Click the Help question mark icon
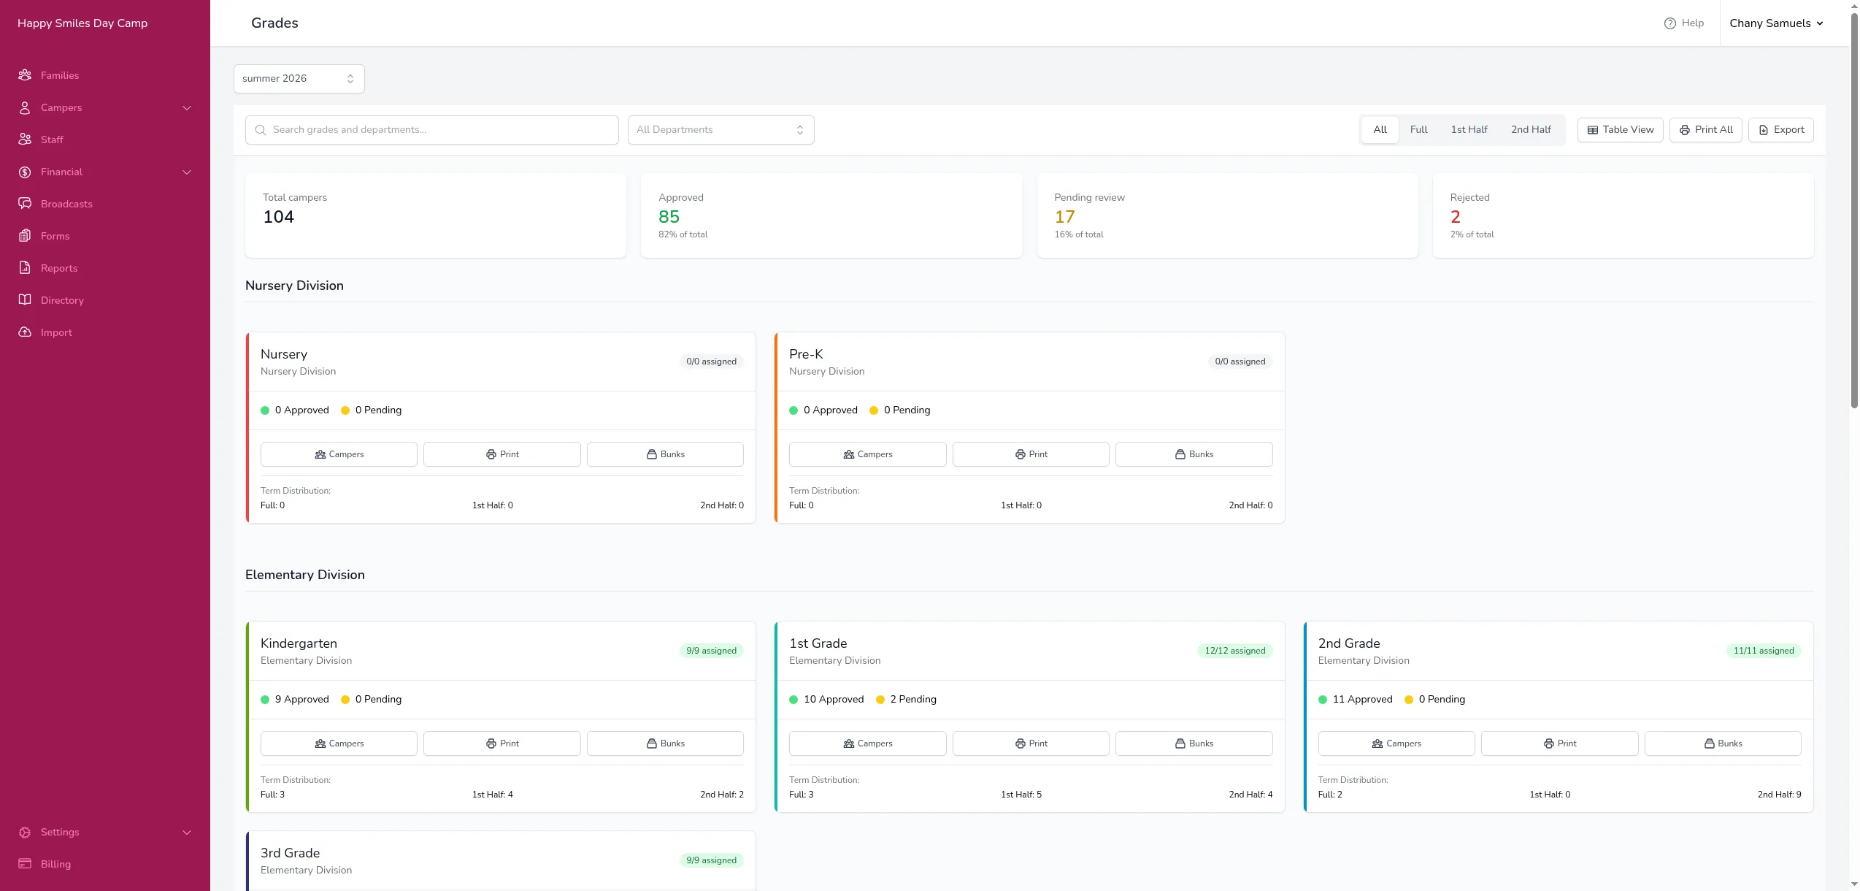1860x891 pixels. [1669, 23]
